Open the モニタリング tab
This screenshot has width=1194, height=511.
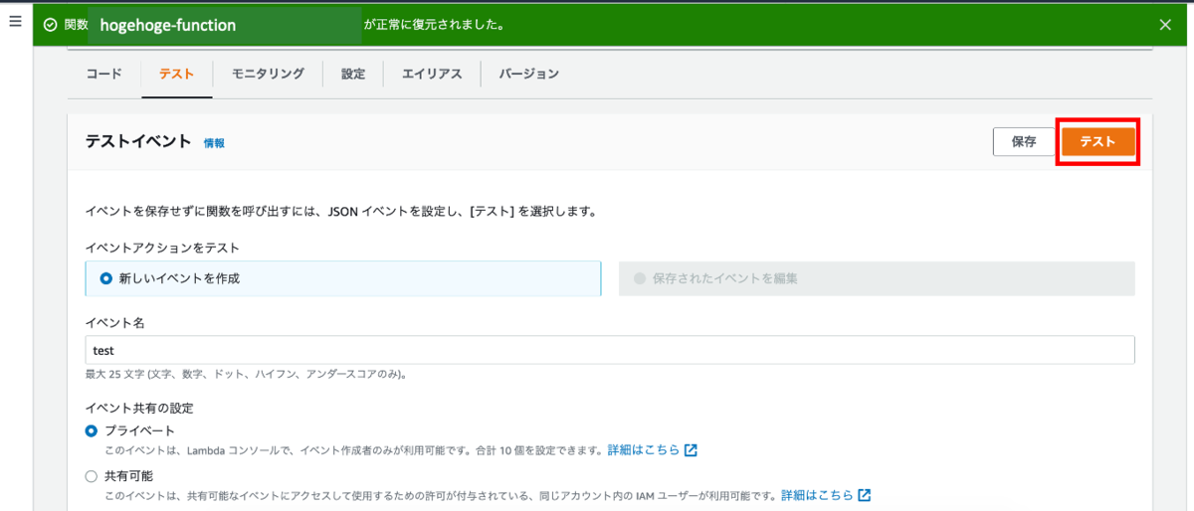click(268, 74)
